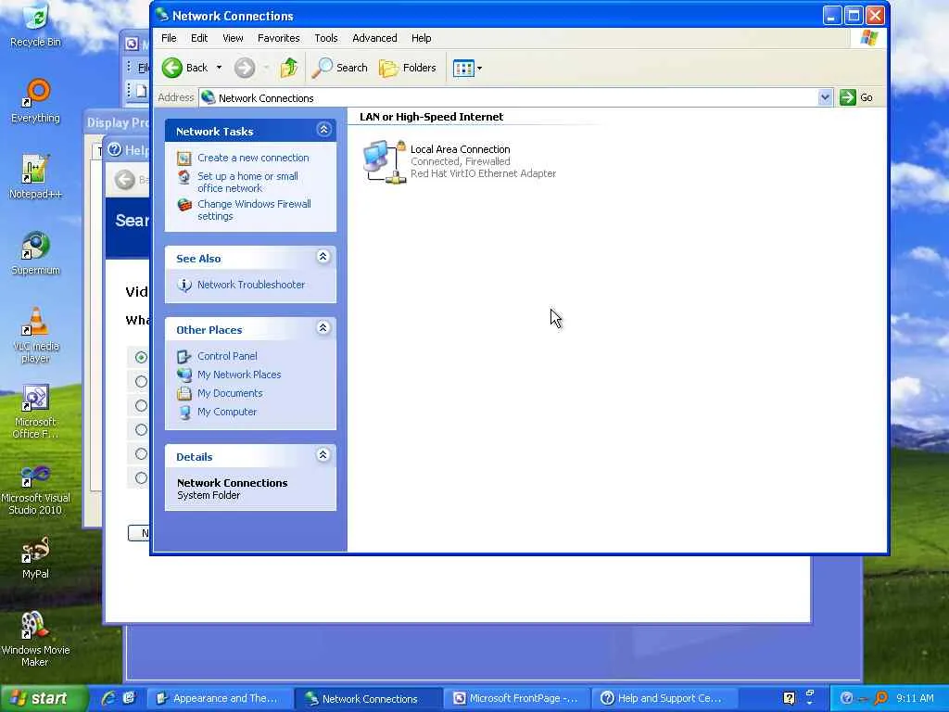Click the taskbar clock showing 9:11 AM
The image size is (949, 712).
point(915,699)
